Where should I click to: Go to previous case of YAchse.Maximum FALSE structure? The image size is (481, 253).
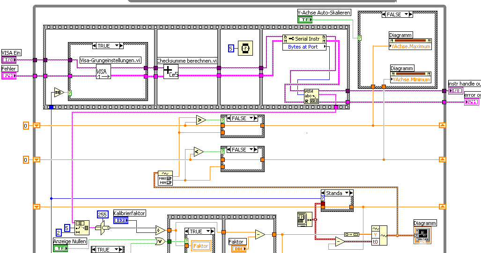click(x=384, y=14)
